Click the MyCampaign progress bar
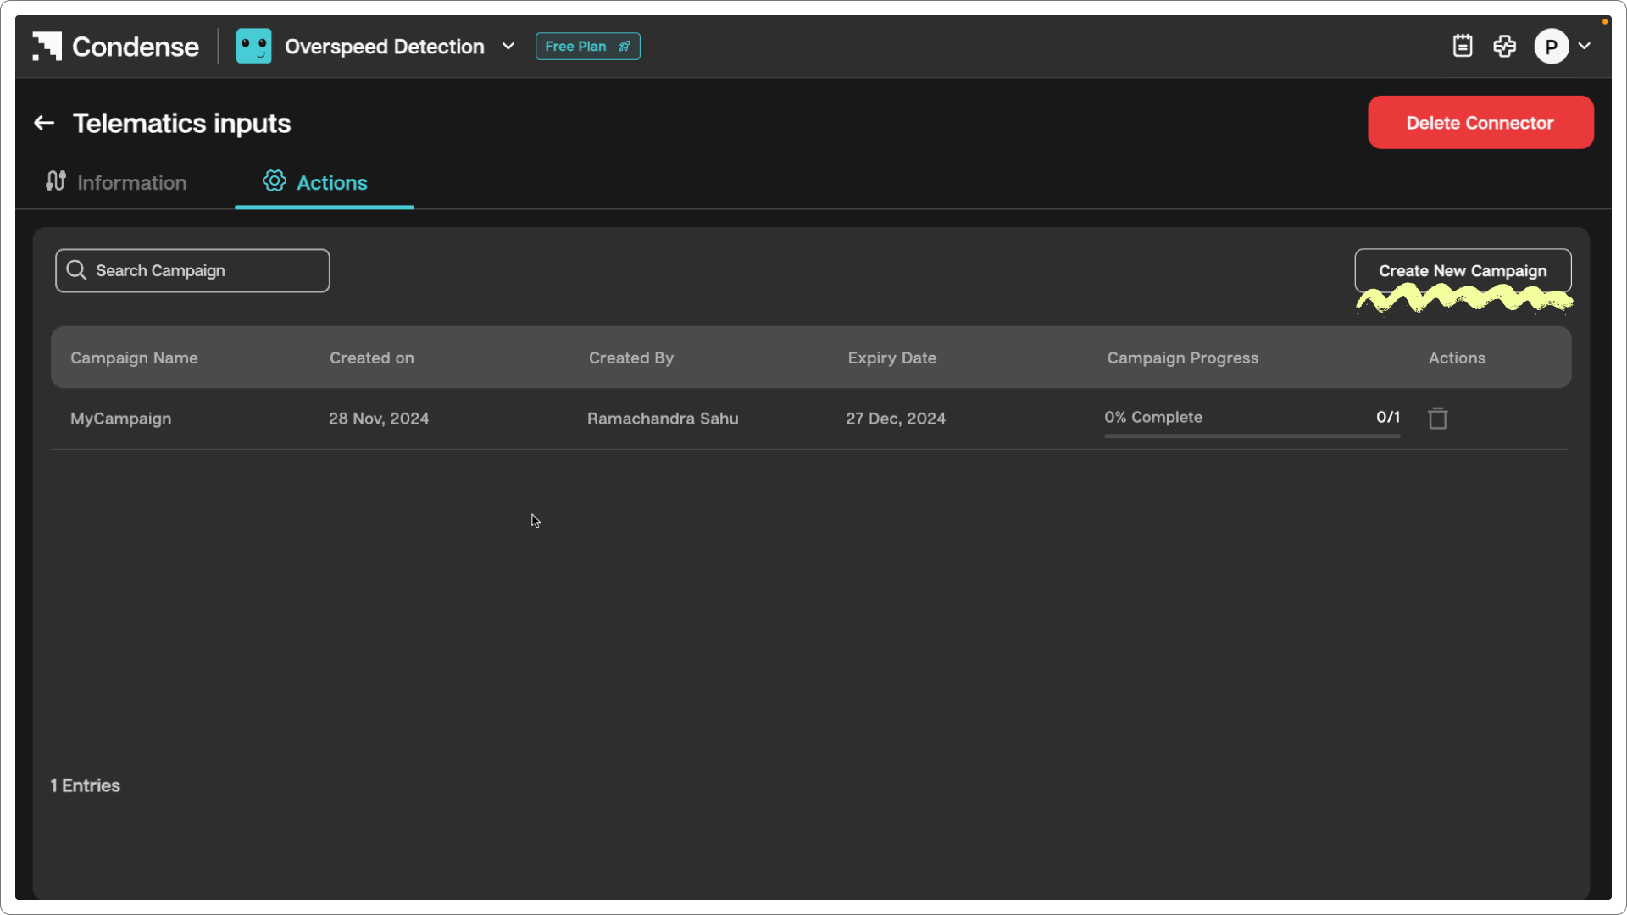This screenshot has height=915, width=1627. pos(1252,435)
